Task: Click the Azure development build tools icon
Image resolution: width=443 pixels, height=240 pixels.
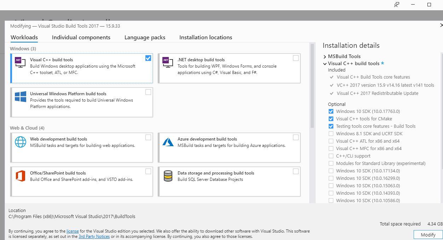Action: [x=168, y=142]
